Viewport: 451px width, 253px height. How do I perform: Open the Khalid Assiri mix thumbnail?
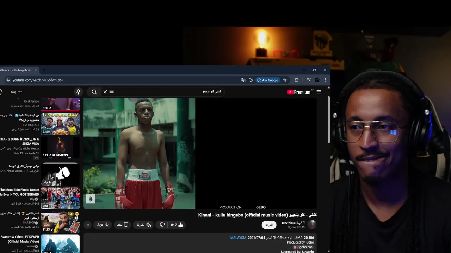[x=60, y=175]
